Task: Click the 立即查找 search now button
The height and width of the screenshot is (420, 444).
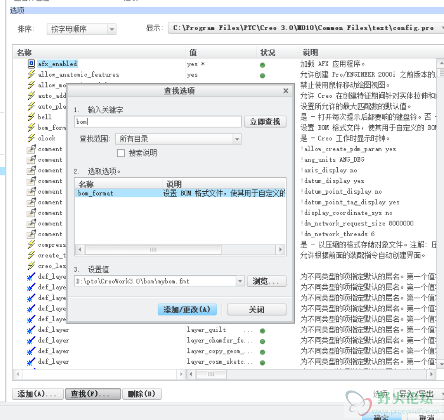Action: click(265, 122)
